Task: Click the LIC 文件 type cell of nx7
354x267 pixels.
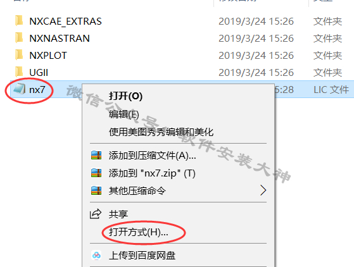Action: [x=331, y=90]
